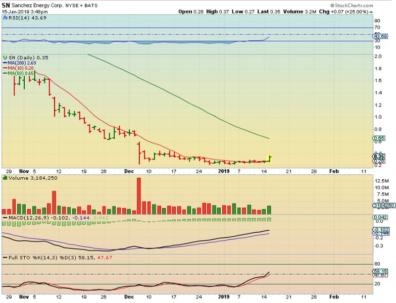Image resolution: width=396 pixels, height=303 pixels.
Task: Click the NYSE + BATS exchange label
Action: tap(81, 6)
